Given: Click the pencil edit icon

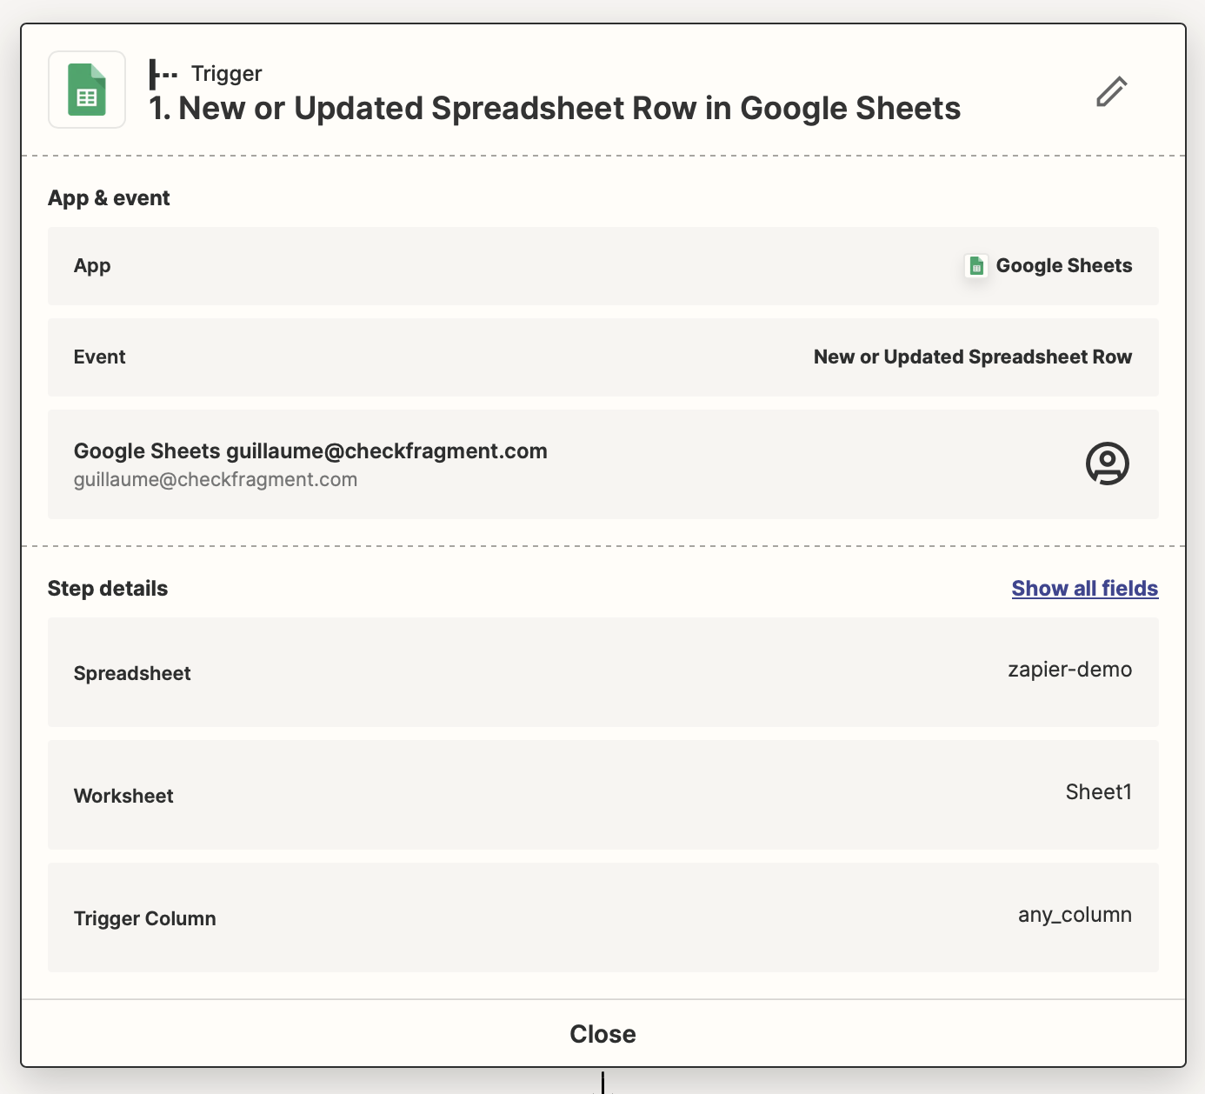Looking at the screenshot, I should [1111, 91].
